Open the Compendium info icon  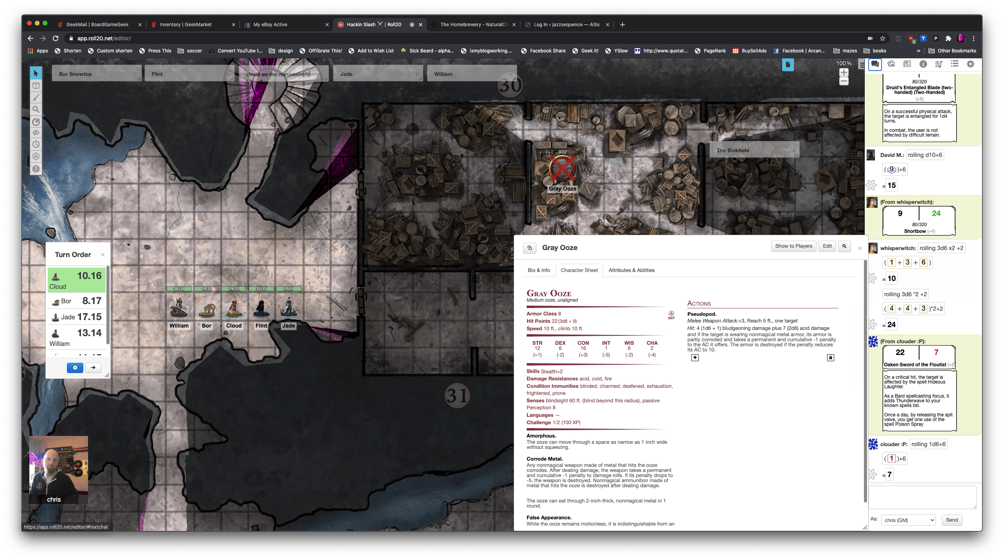tap(924, 64)
